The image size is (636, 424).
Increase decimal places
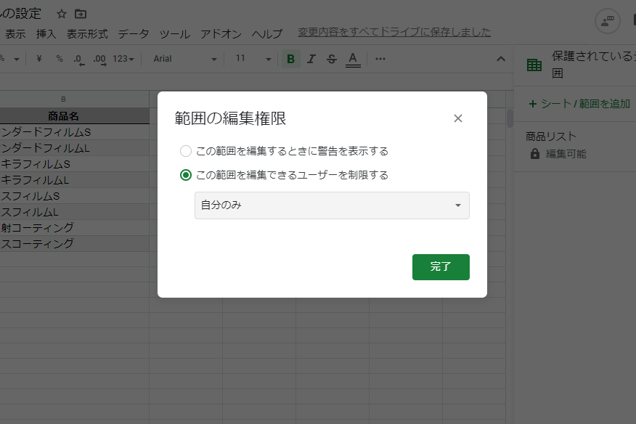pyautogui.click(x=99, y=59)
